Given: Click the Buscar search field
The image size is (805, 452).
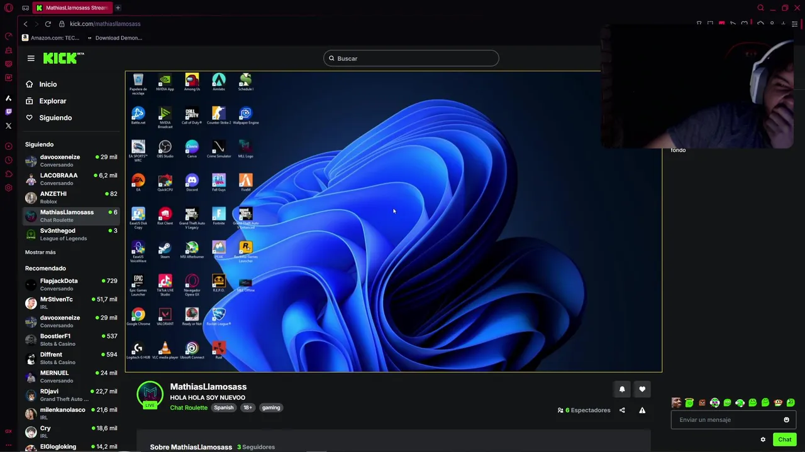Looking at the screenshot, I should click(411, 58).
